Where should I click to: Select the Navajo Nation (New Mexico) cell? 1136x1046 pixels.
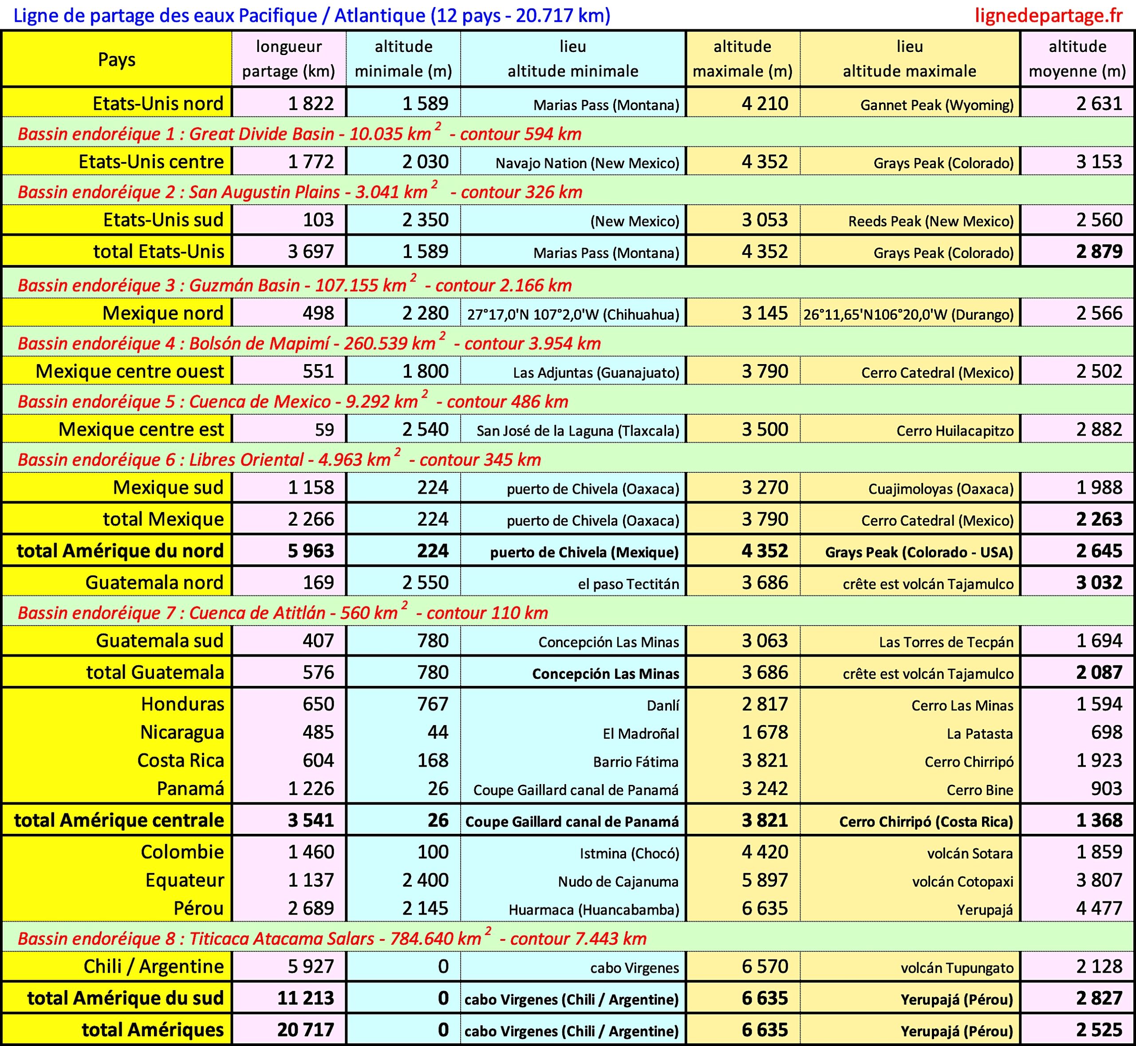(587, 163)
